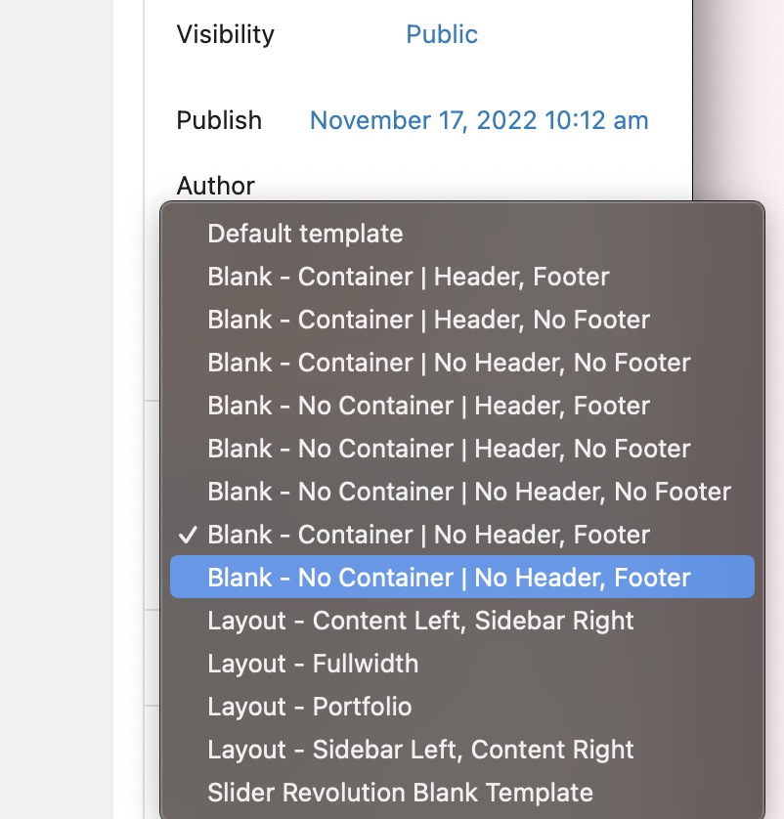This screenshot has height=819, width=784.
Task: Select Slider Revolution Blank Template
Action: pos(400,793)
